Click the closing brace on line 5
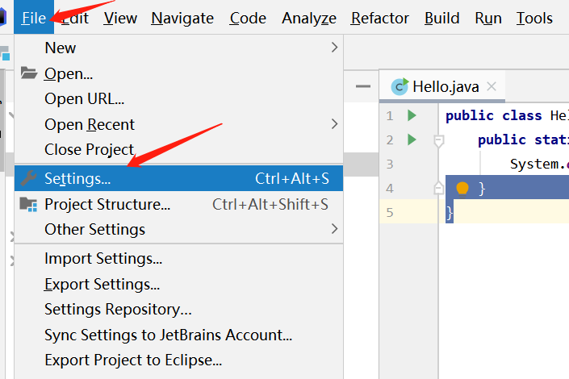This screenshot has height=379, width=569. coord(450,213)
